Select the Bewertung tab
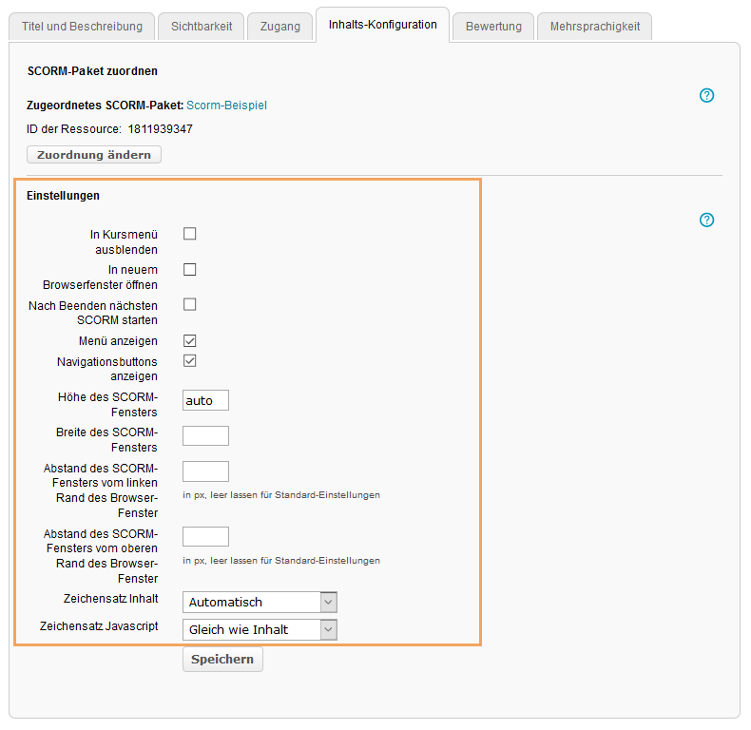 (493, 27)
